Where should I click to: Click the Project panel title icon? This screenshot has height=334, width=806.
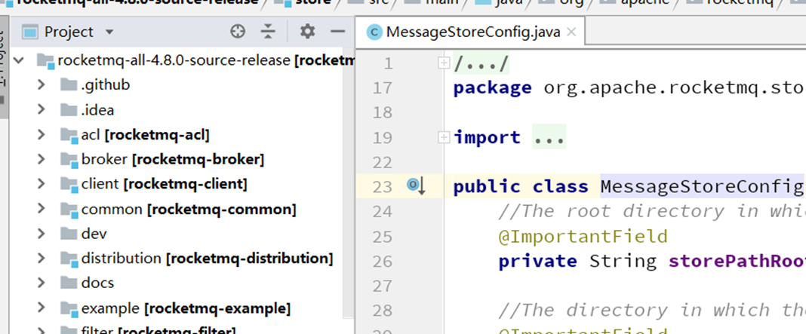[31, 32]
